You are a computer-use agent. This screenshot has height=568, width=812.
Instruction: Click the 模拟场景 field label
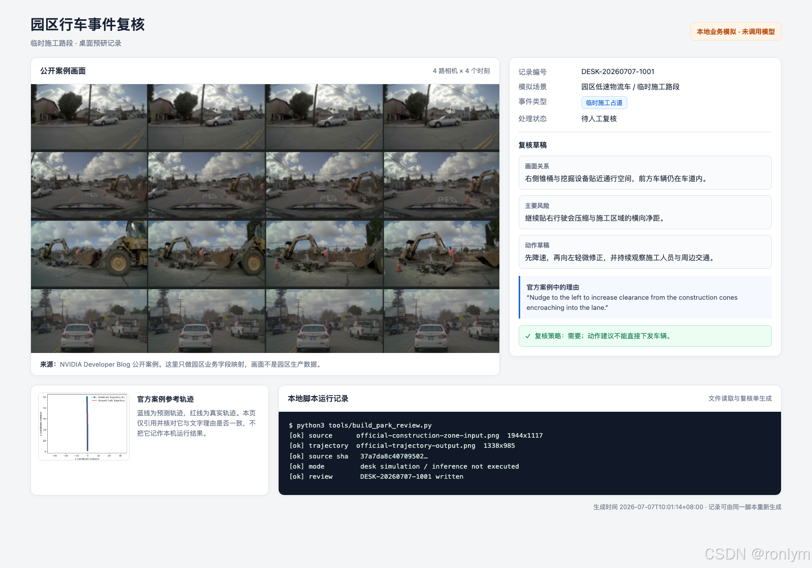[x=532, y=87]
